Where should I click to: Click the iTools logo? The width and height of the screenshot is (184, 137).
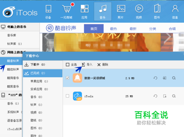20,12
